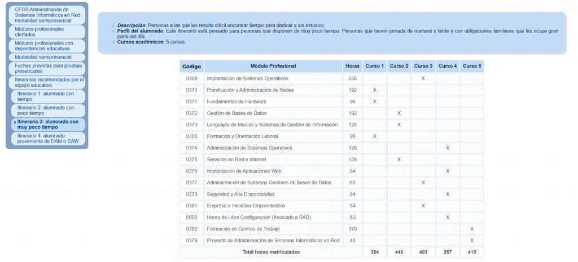The width and height of the screenshot is (578, 262).
Task: Click code cell 0377
Action: pyautogui.click(x=192, y=183)
